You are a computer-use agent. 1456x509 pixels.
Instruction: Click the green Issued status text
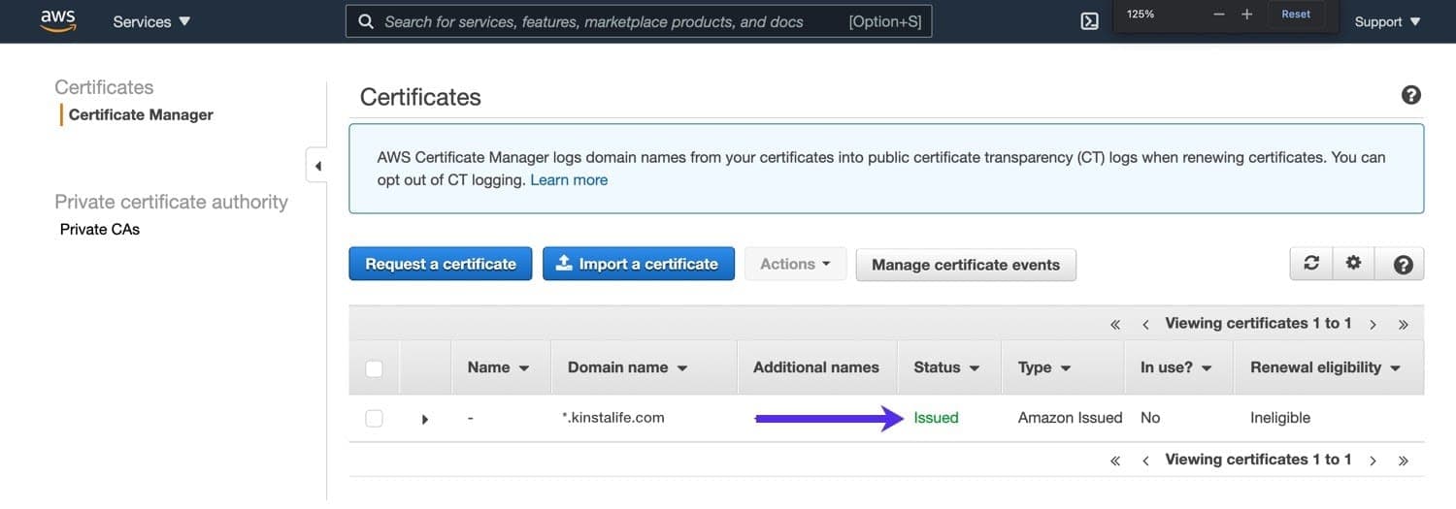(936, 418)
